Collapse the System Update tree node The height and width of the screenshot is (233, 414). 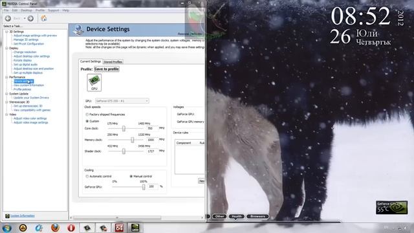pyautogui.click(x=6, y=94)
